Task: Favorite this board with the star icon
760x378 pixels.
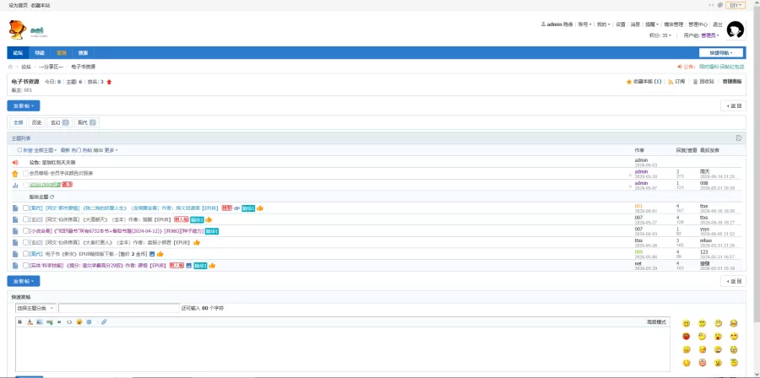Action: point(629,82)
